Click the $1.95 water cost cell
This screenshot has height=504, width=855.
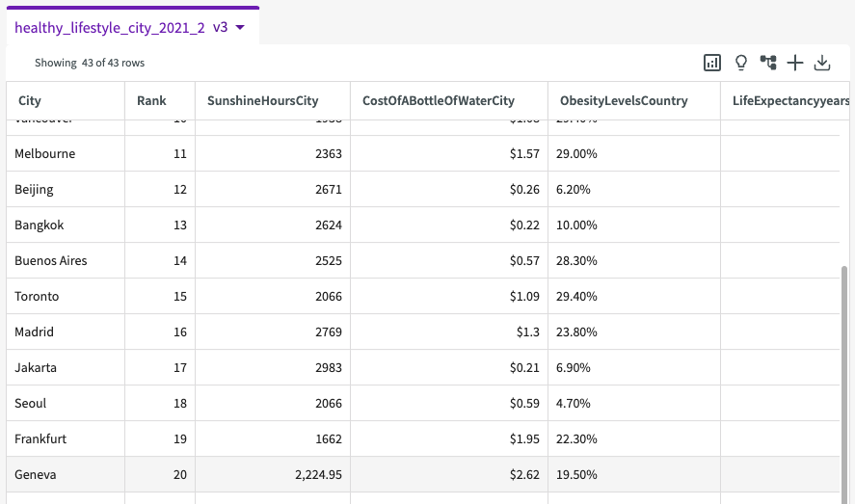pyautogui.click(x=449, y=439)
